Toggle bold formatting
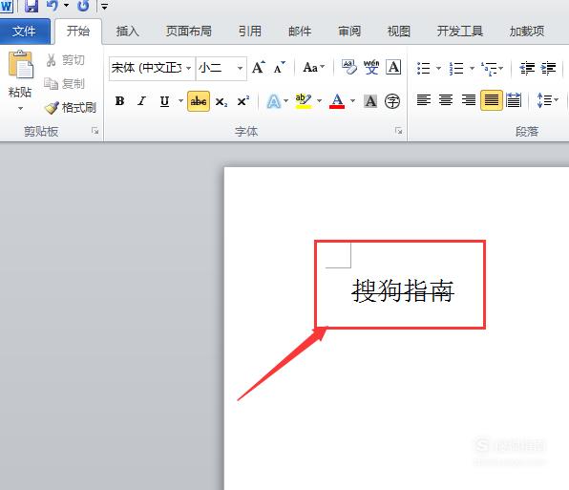The image size is (569, 490). pyautogui.click(x=119, y=101)
